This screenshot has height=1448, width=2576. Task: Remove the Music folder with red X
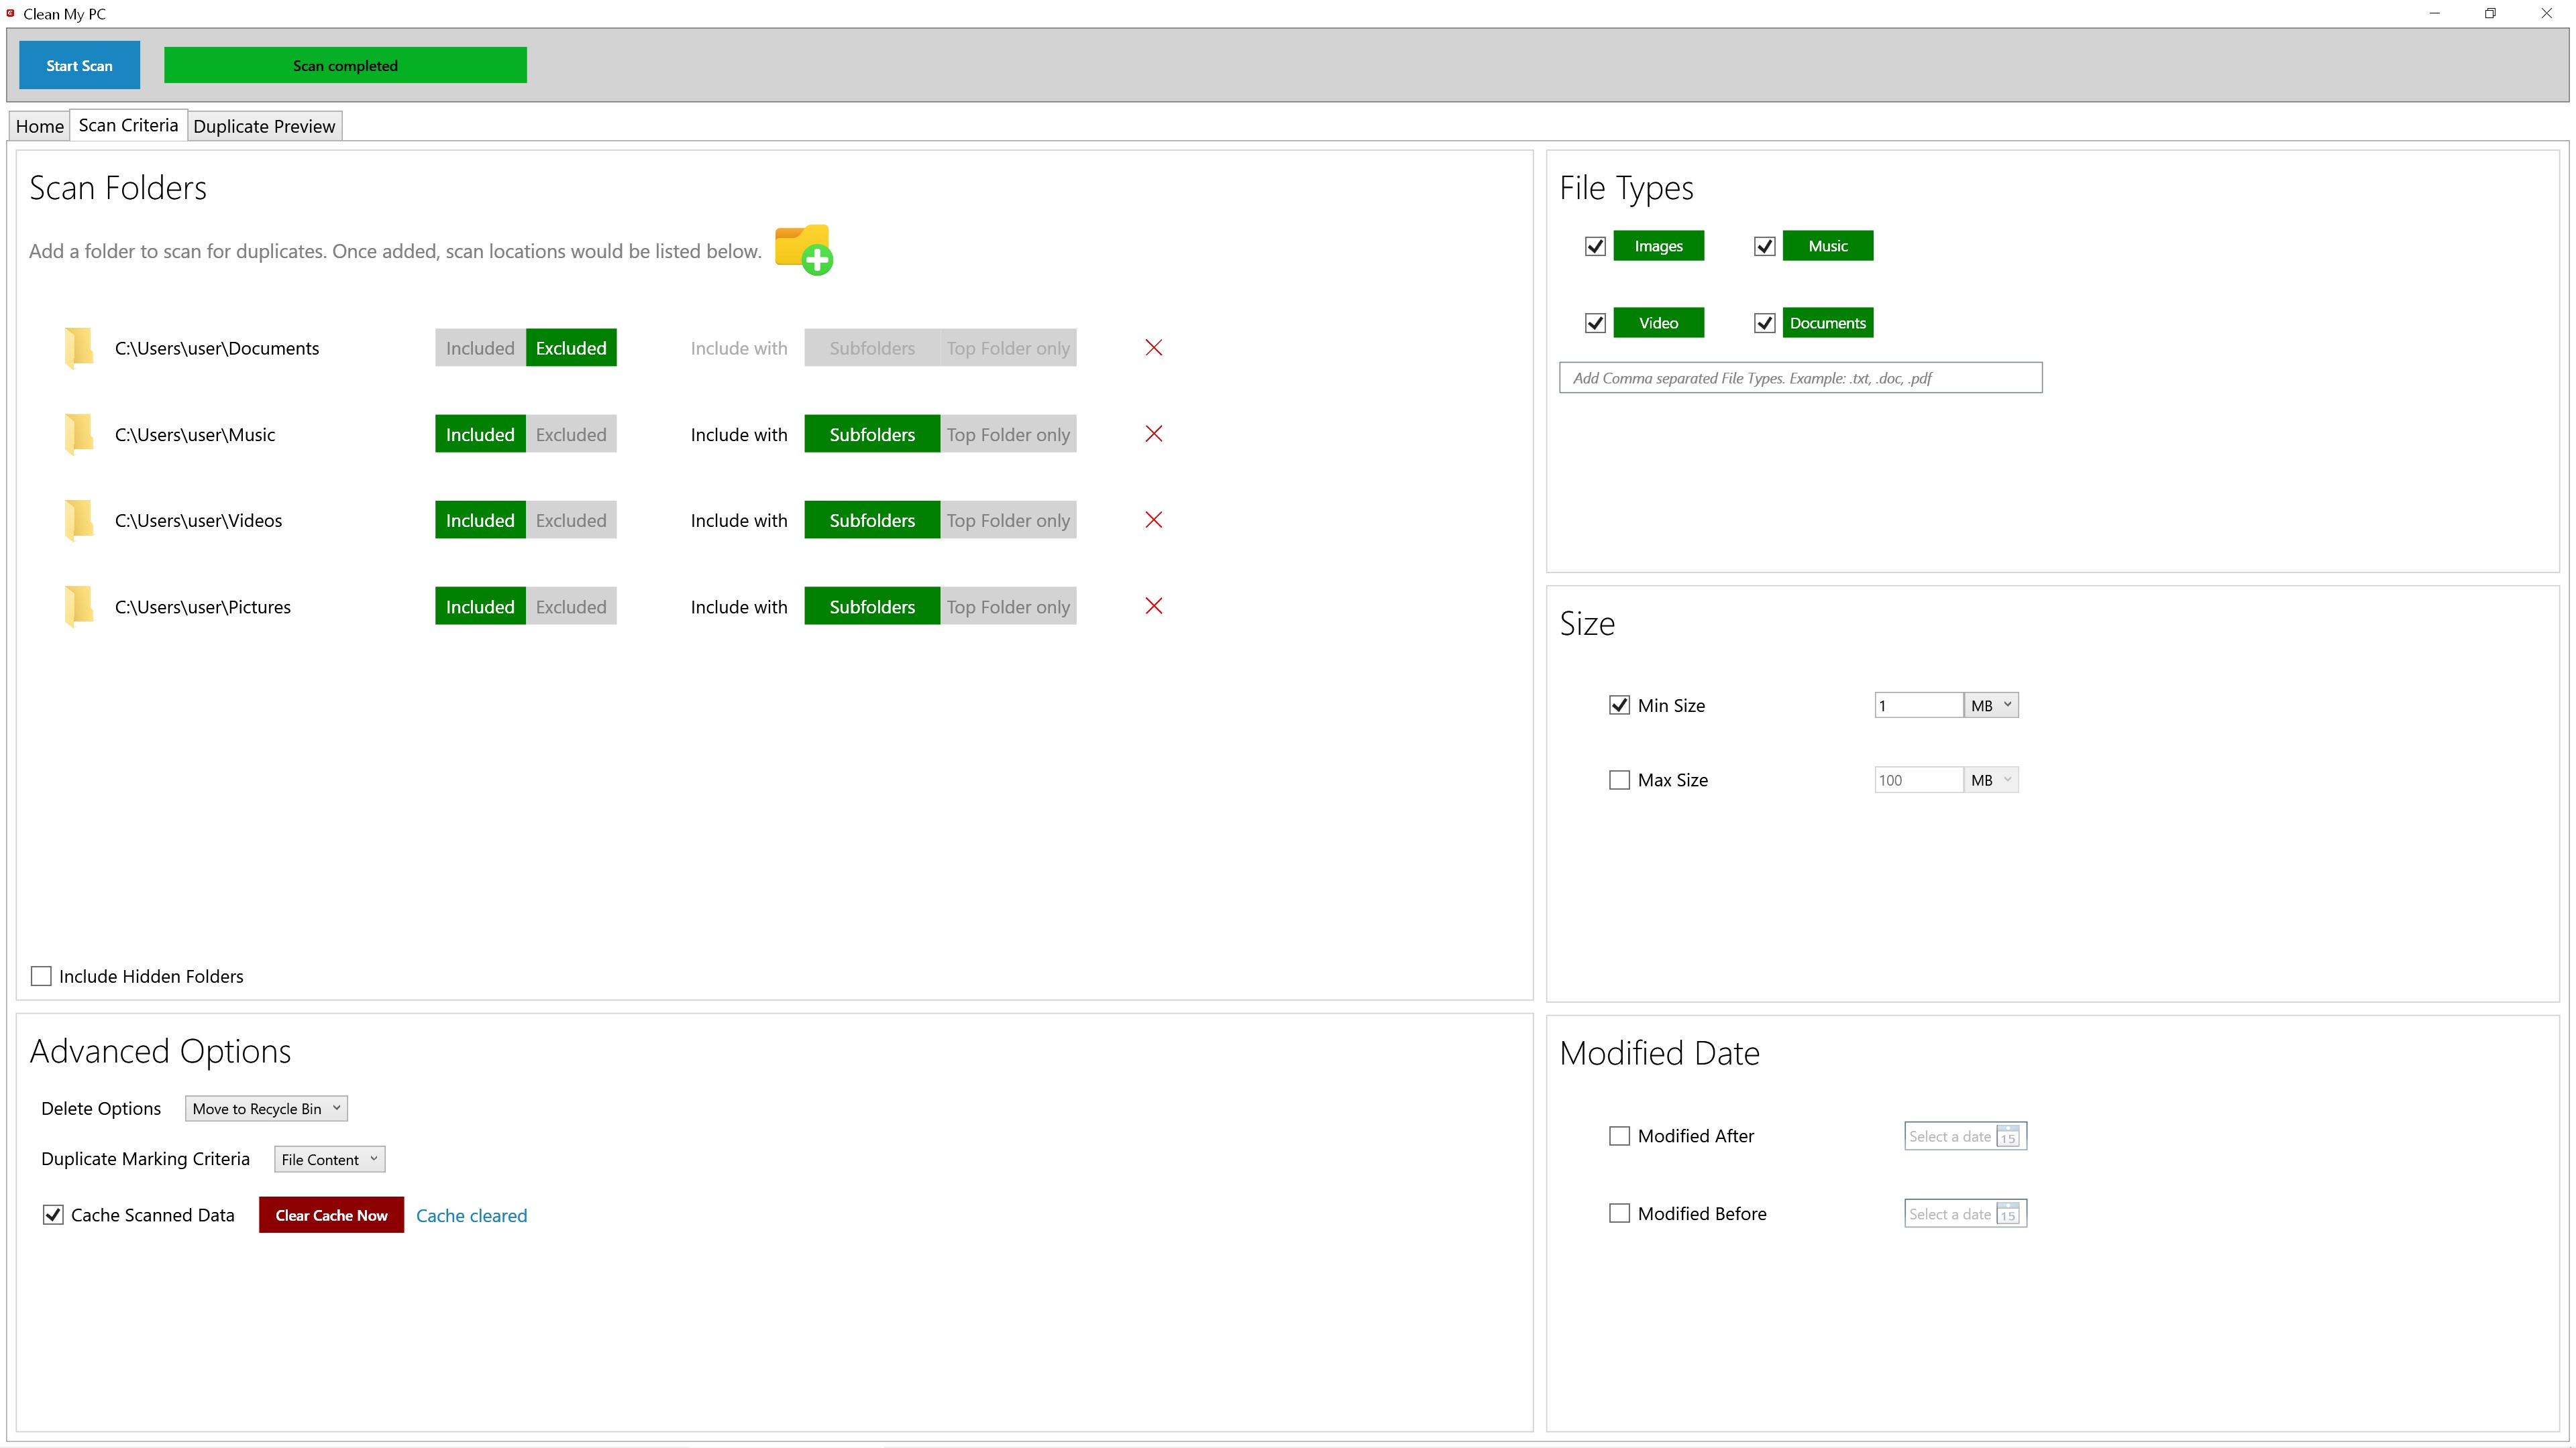1153,434
